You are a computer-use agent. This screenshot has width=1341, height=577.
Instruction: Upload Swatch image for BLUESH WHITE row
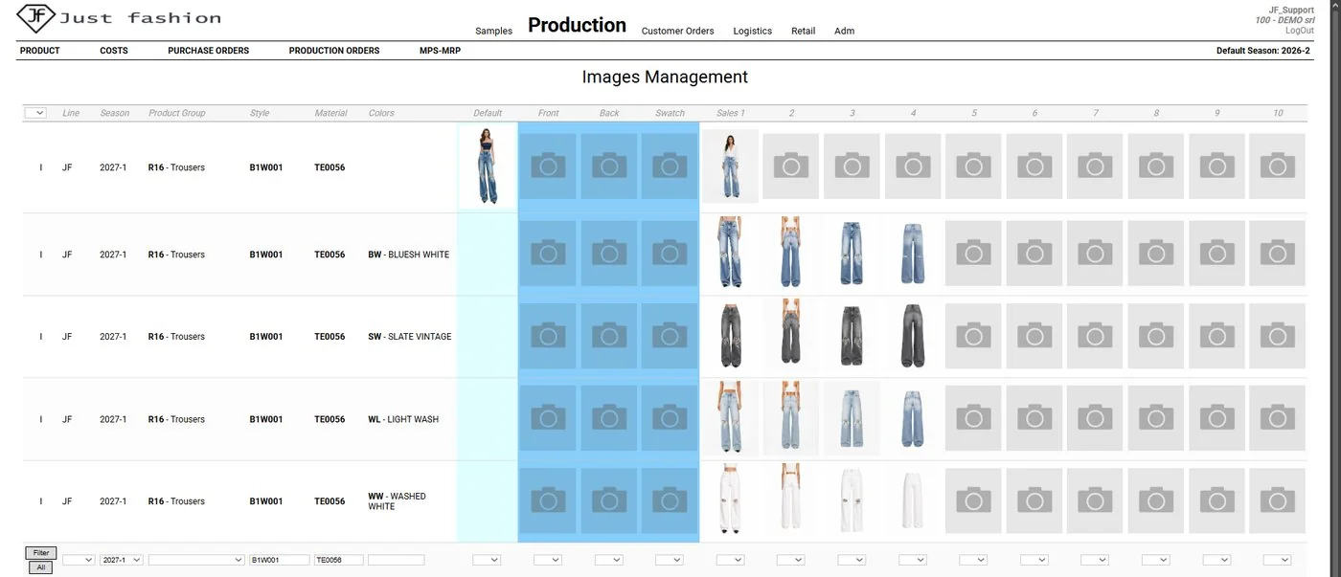670,254
